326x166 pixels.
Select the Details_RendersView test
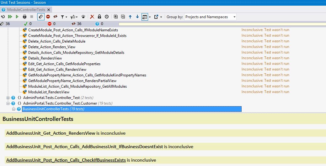click(x=45, y=58)
